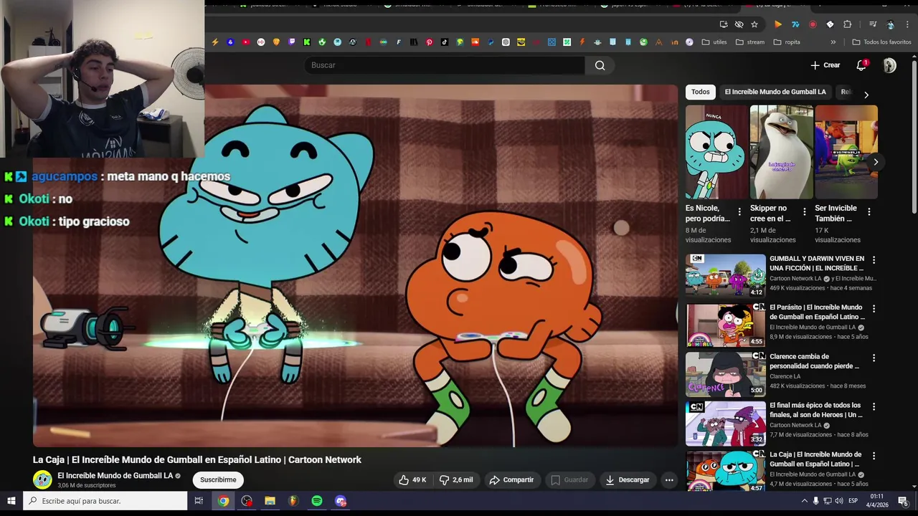Screen dimensions: 918x516
Task: Open YouTube notifications bell
Action: coord(861,65)
